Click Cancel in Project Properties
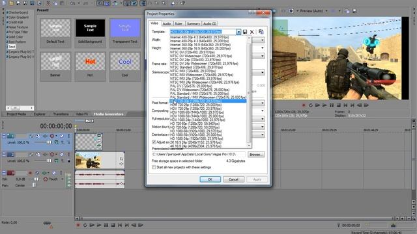This screenshot has width=417, height=234. 233,179
